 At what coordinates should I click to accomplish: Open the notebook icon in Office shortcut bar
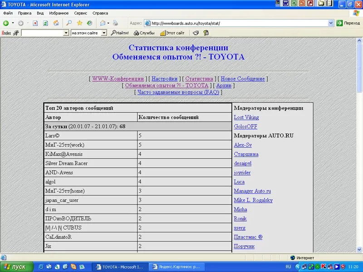329,4
